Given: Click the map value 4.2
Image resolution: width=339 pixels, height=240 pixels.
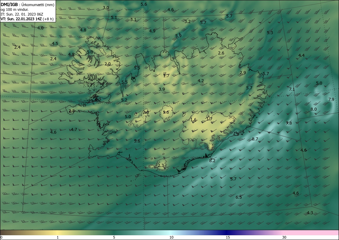Looking at the screenshot, I should pos(201,81).
